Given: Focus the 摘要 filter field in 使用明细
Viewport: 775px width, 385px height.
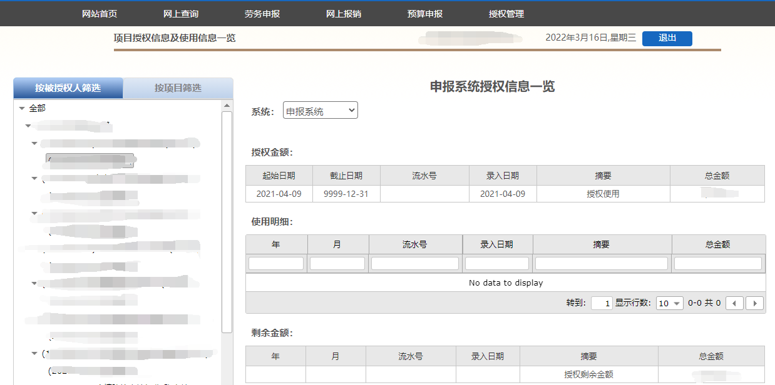Looking at the screenshot, I should (x=602, y=263).
